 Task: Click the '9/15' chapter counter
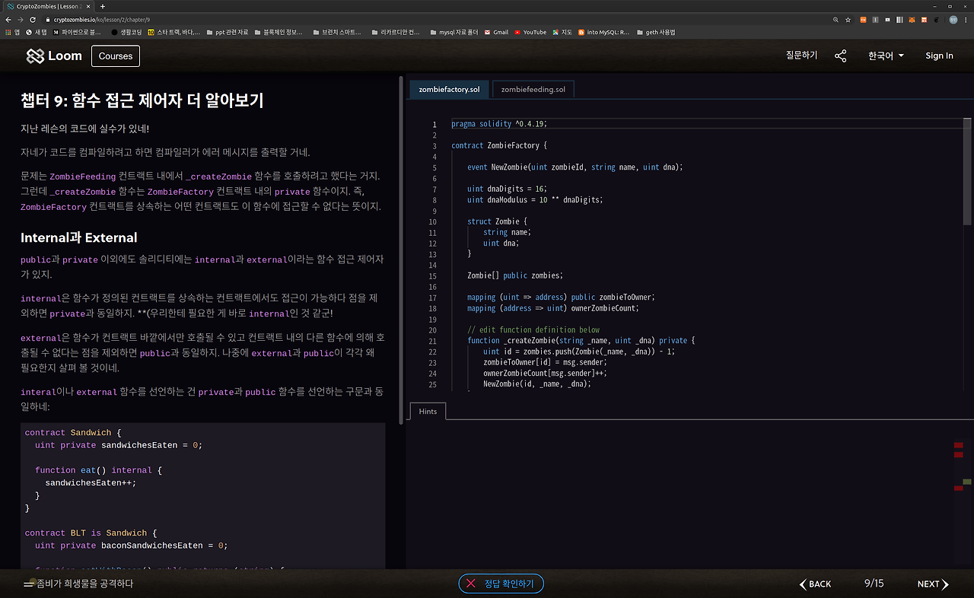pyautogui.click(x=874, y=584)
